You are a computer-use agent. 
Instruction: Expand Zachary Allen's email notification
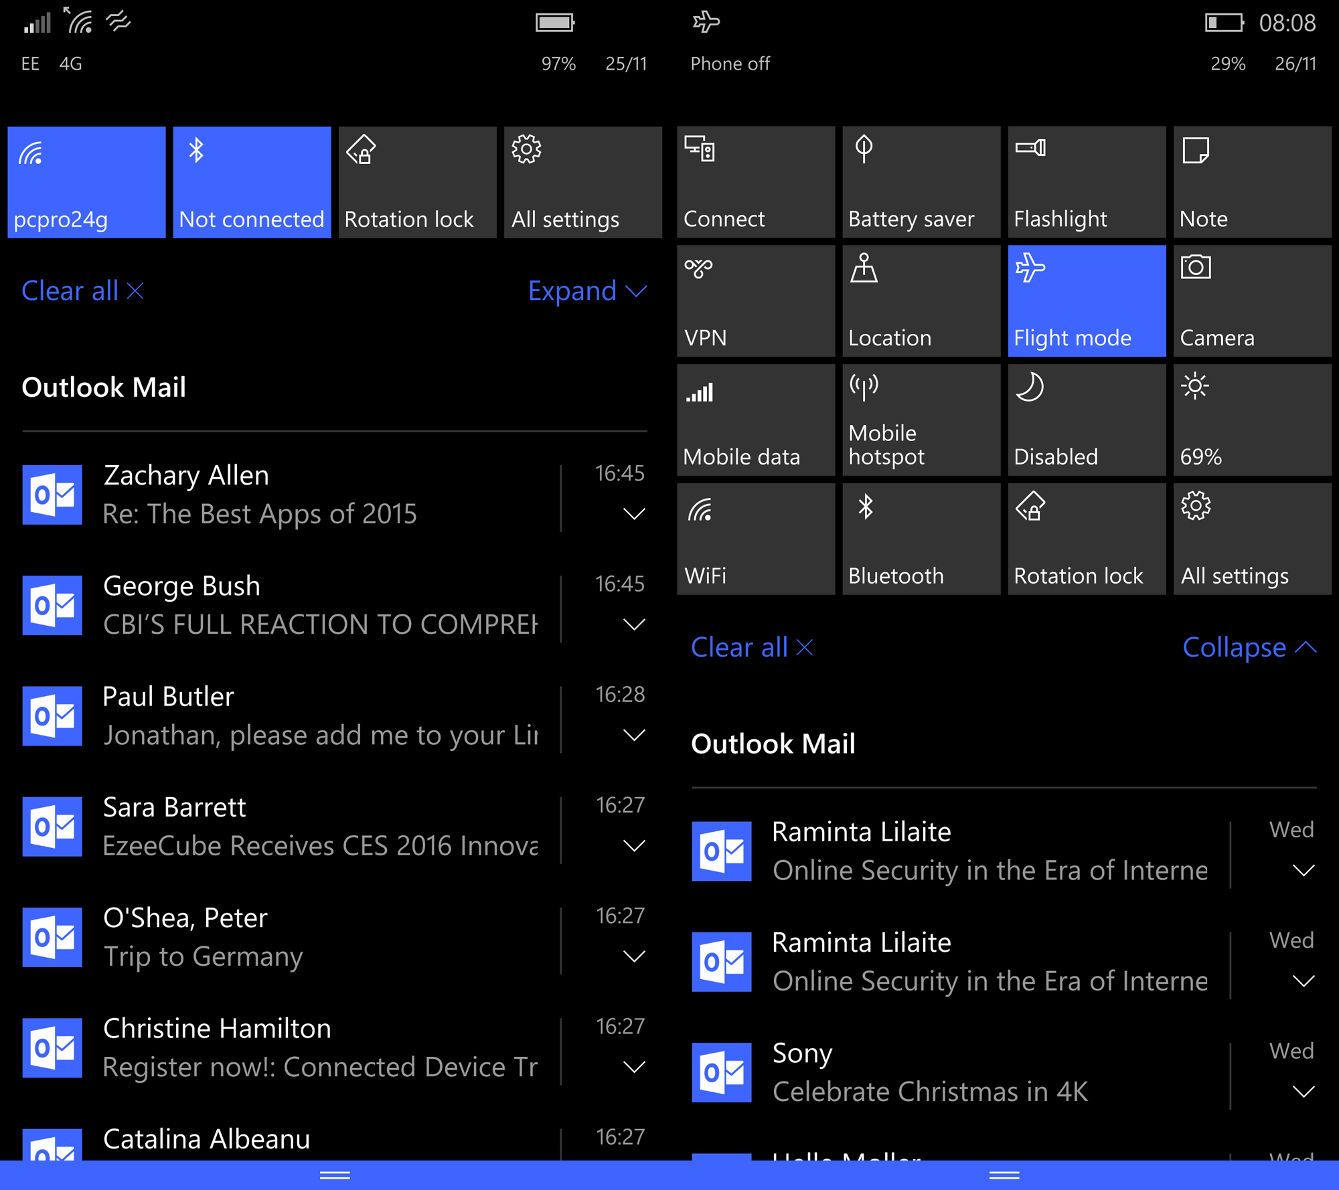[x=632, y=514]
